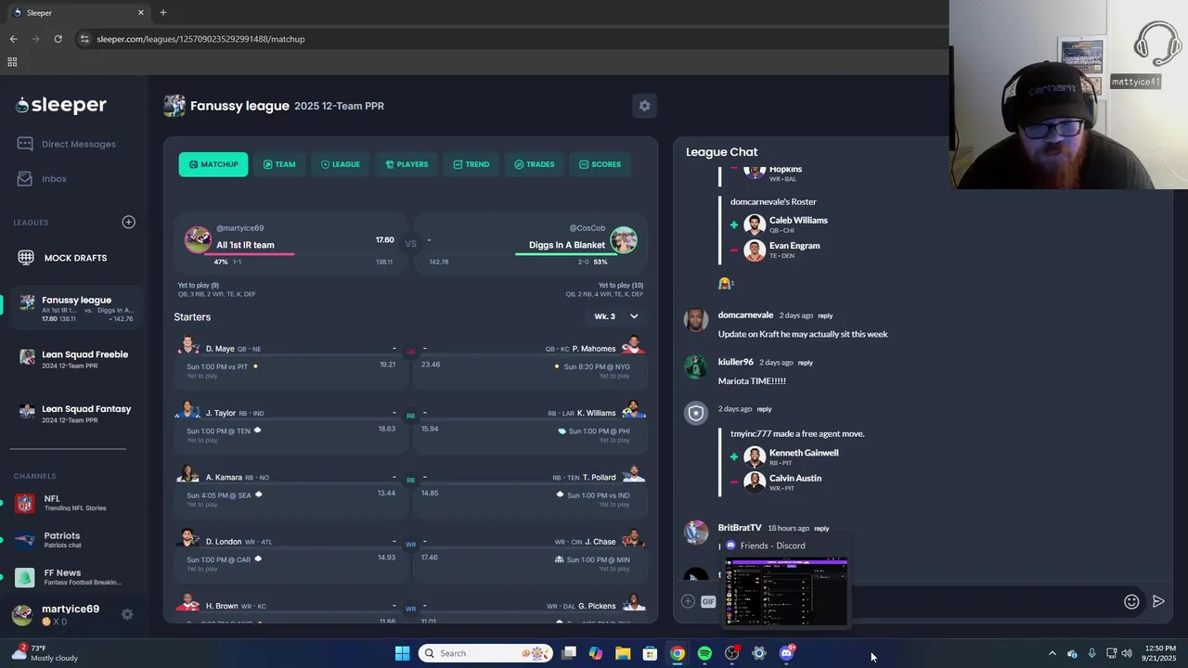Viewport: 1188px width, 668px height.
Task: Open Mock Drafts from the sidebar
Action: [62, 258]
